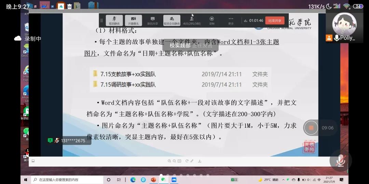Turn on camera with 开摄像头
The image size is (369, 184).
133,20
